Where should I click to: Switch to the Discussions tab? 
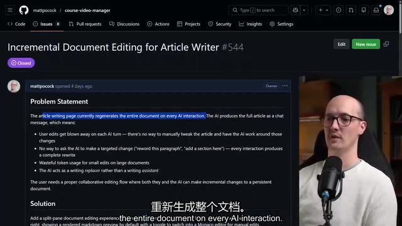pos(124,24)
